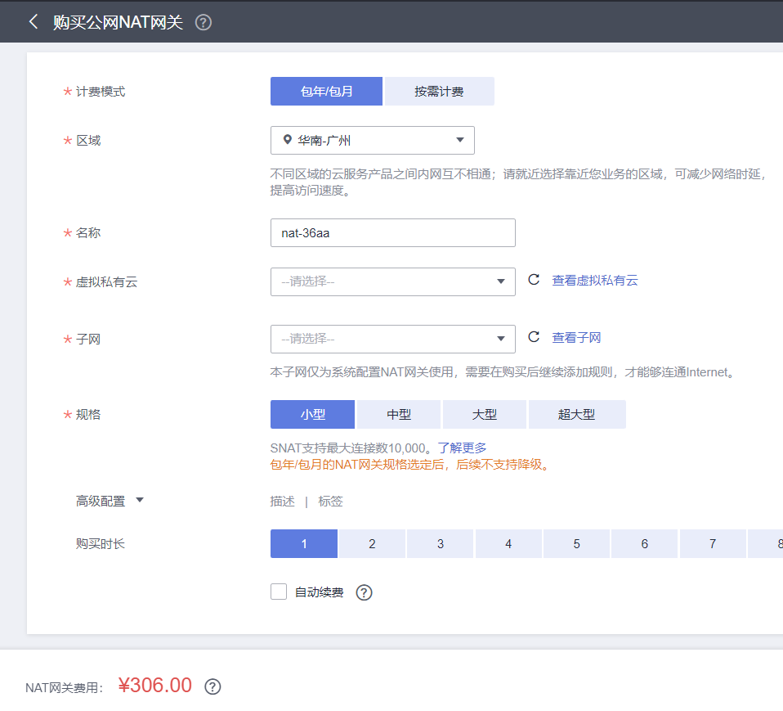Click the ¥306.00 price value

154,686
